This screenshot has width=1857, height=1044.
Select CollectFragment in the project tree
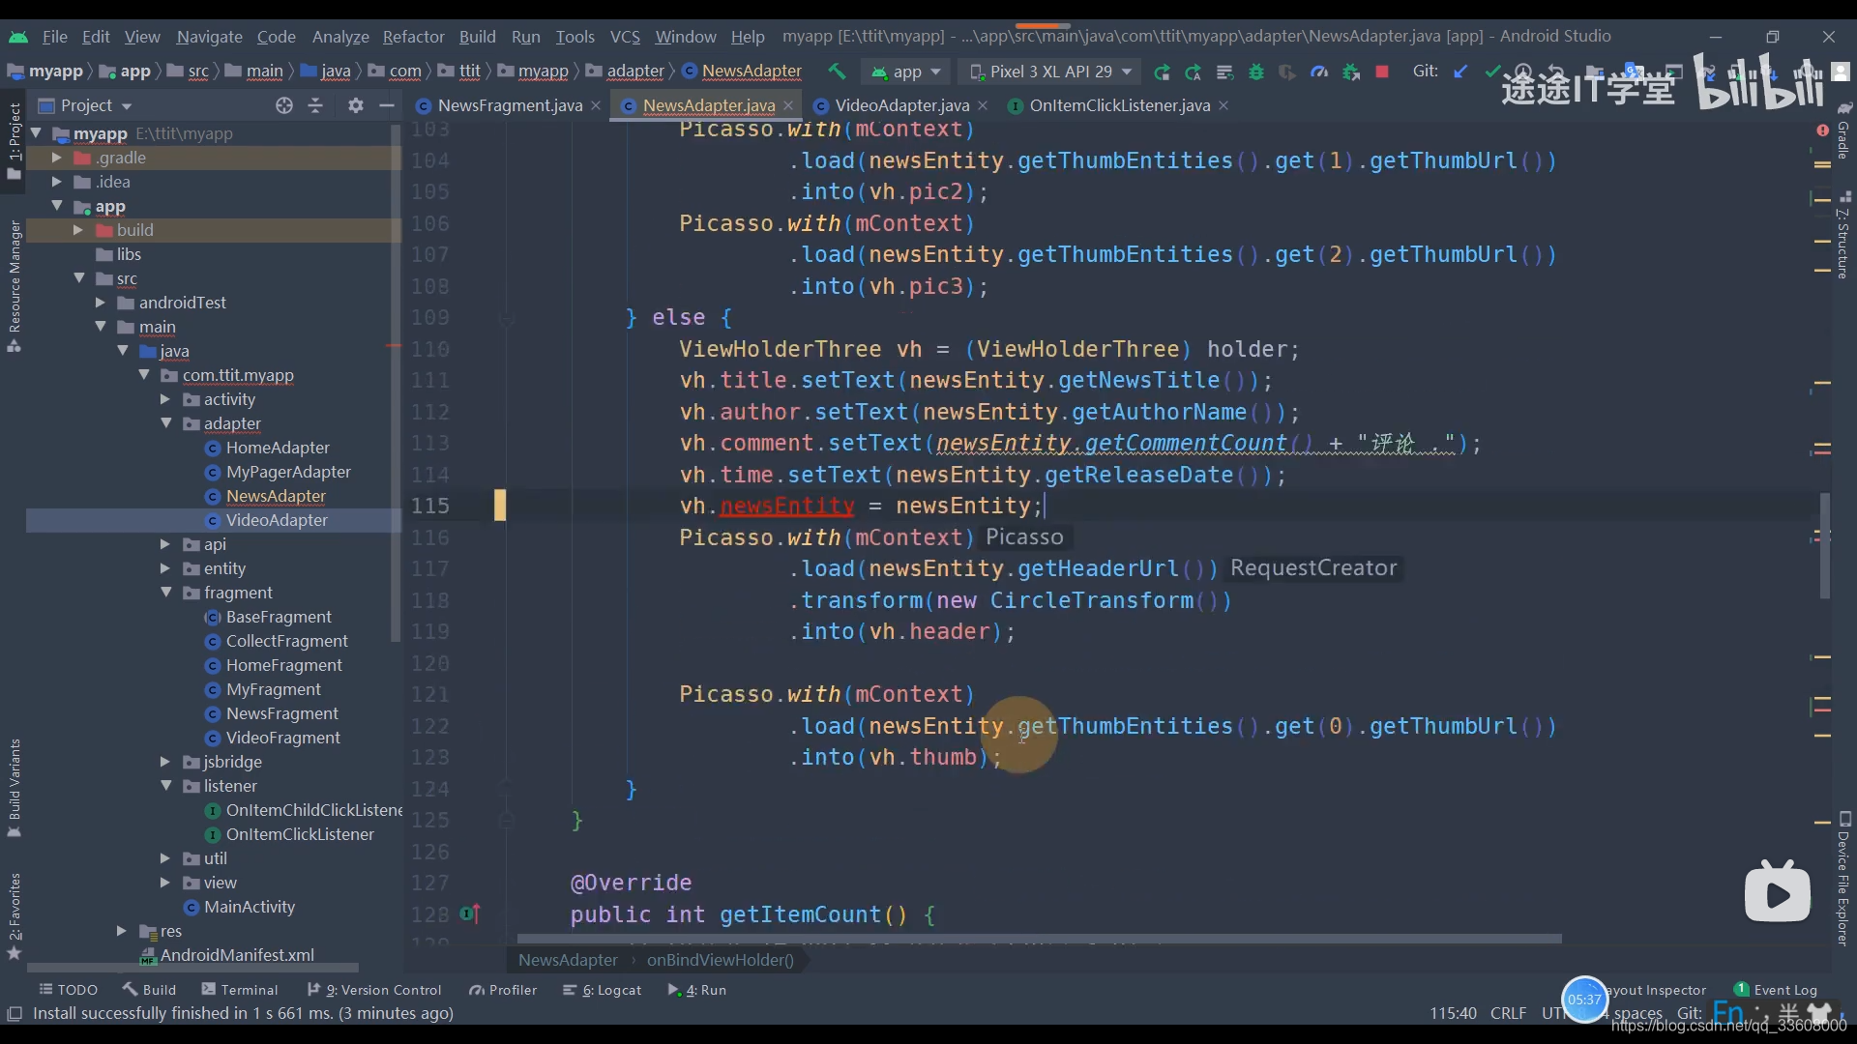click(287, 641)
